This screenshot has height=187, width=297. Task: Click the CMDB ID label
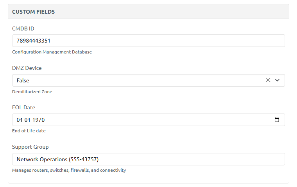click(x=23, y=28)
